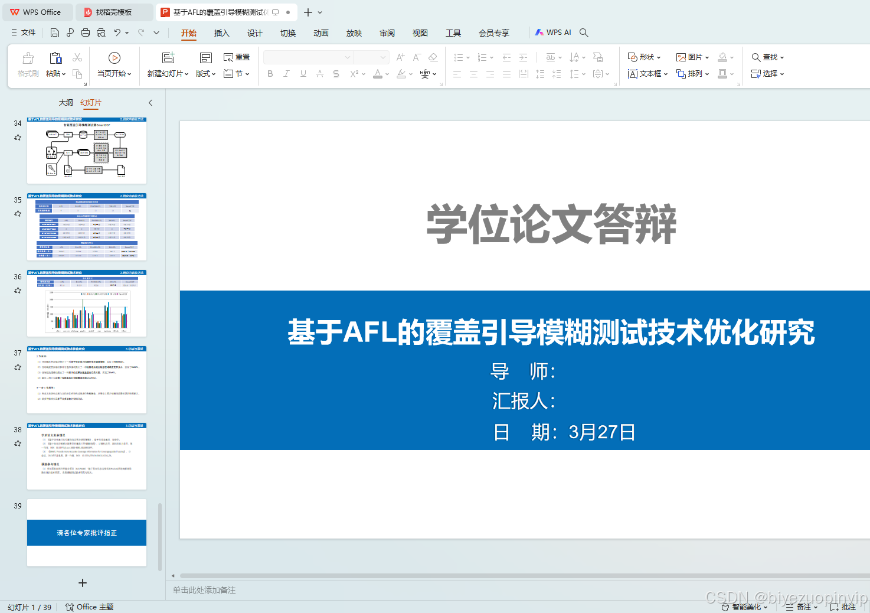Viewport: 870px width, 613px height.
Task: Toggle italic formatting
Action: click(286, 74)
